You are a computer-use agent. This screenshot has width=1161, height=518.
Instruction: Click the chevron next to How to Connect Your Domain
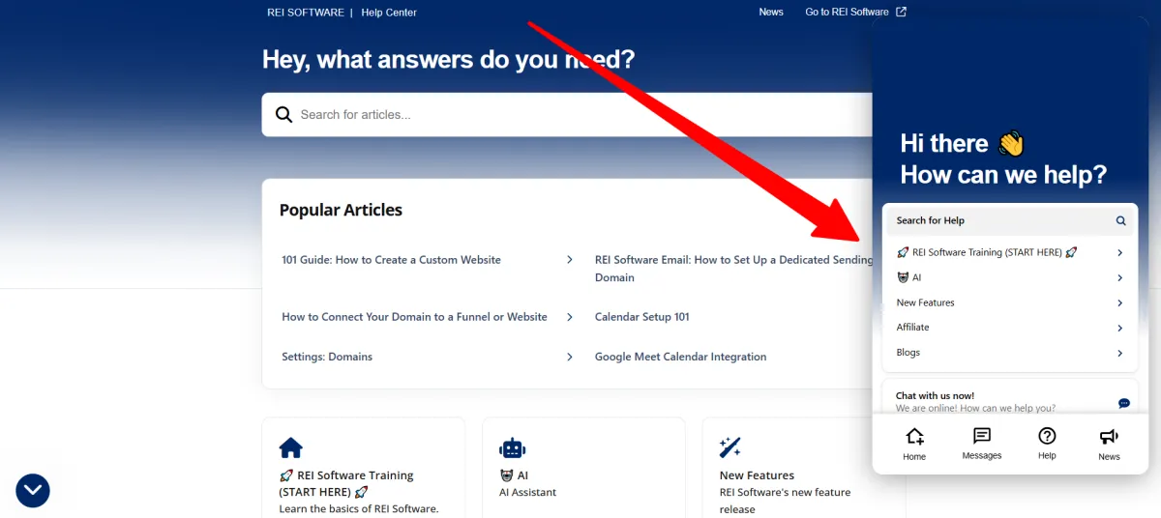tap(570, 317)
